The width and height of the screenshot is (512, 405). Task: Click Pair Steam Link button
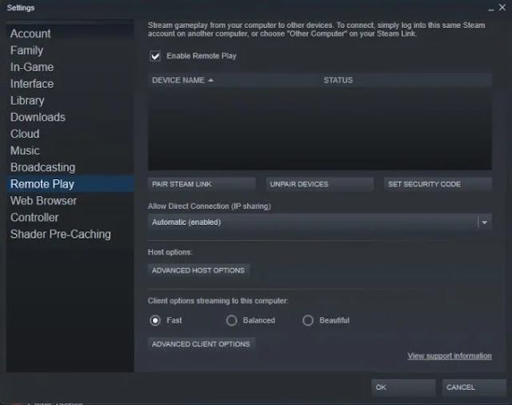[x=202, y=184]
